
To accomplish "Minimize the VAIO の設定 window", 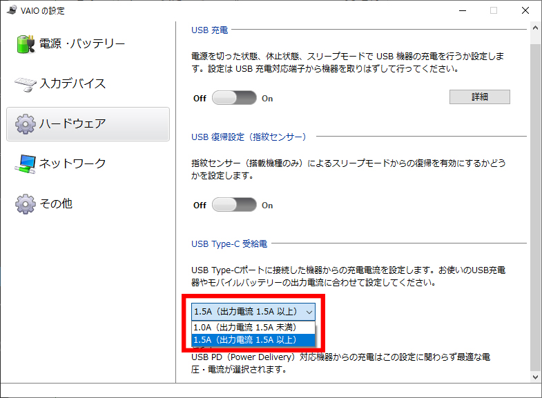I will tap(463, 10).
